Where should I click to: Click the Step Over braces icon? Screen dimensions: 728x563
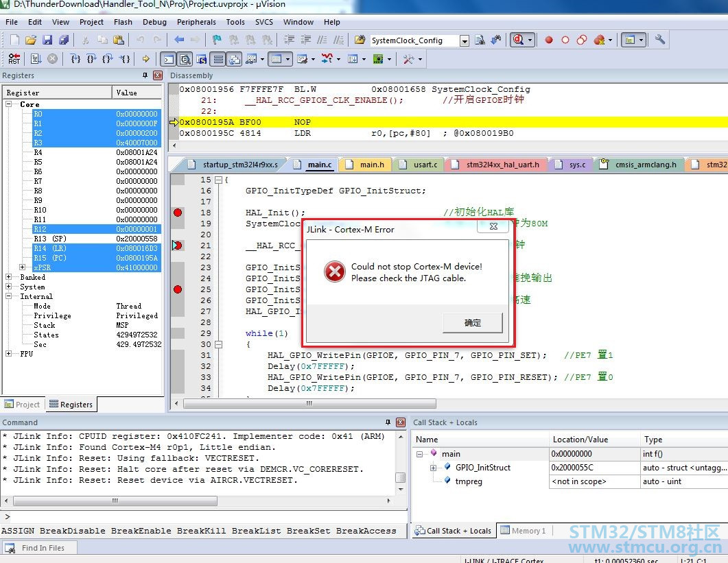pos(91,59)
